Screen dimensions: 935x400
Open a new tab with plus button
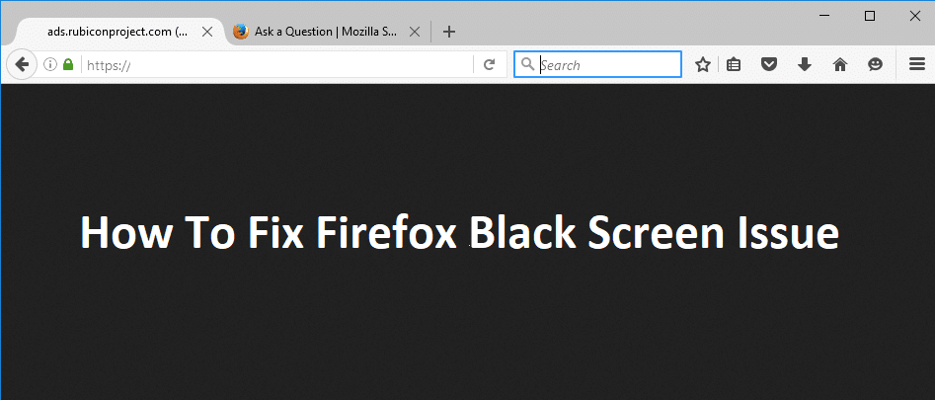click(449, 32)
